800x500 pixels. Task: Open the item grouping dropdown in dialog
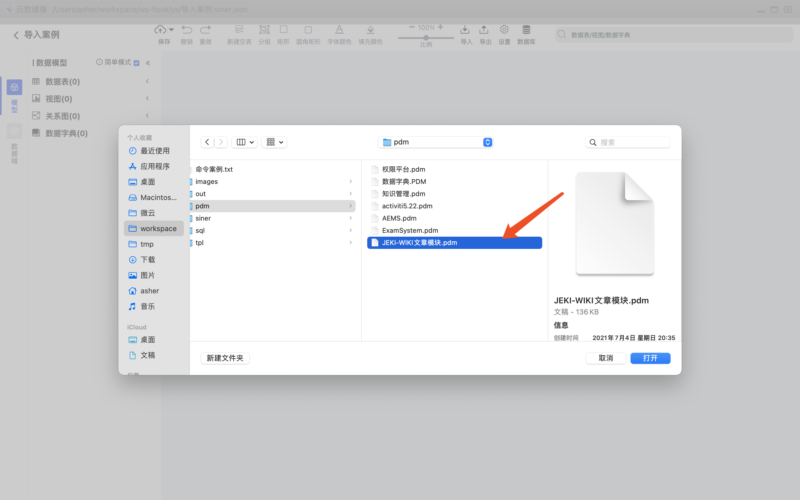pos(274,142)
